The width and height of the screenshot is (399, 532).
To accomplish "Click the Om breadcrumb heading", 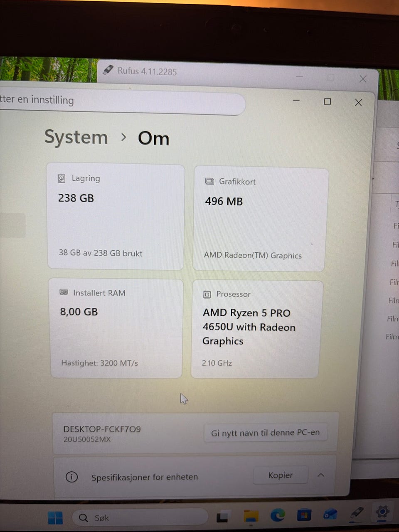I will pos(153,138).
